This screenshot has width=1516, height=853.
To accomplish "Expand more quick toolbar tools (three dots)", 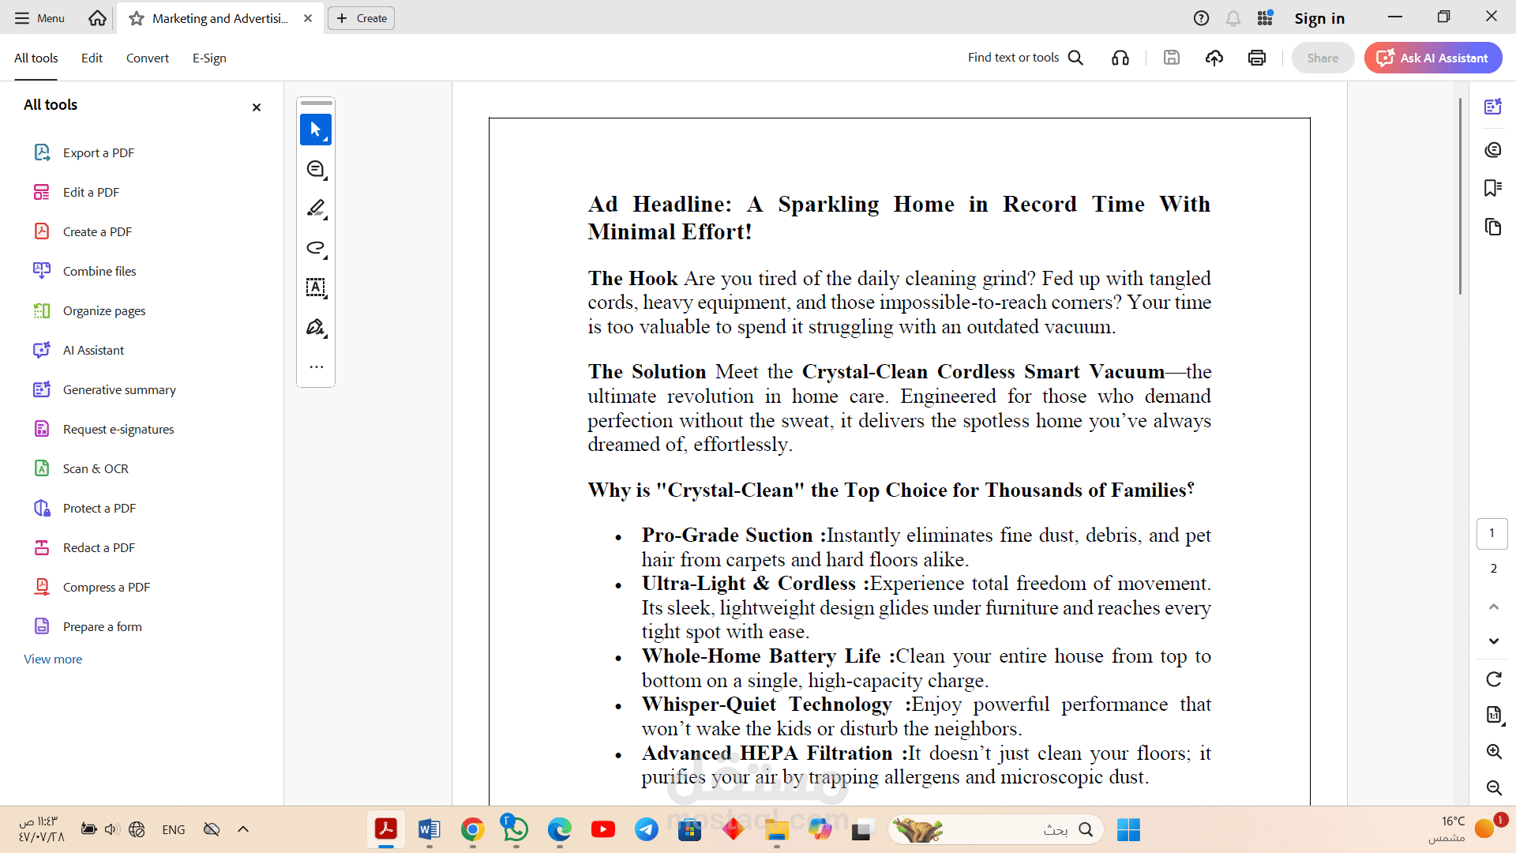I will click(x=316, y=367).
